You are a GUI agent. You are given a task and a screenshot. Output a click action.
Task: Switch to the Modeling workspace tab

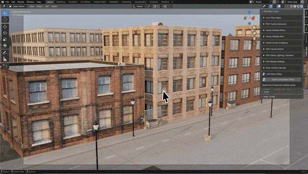(61, 2)
